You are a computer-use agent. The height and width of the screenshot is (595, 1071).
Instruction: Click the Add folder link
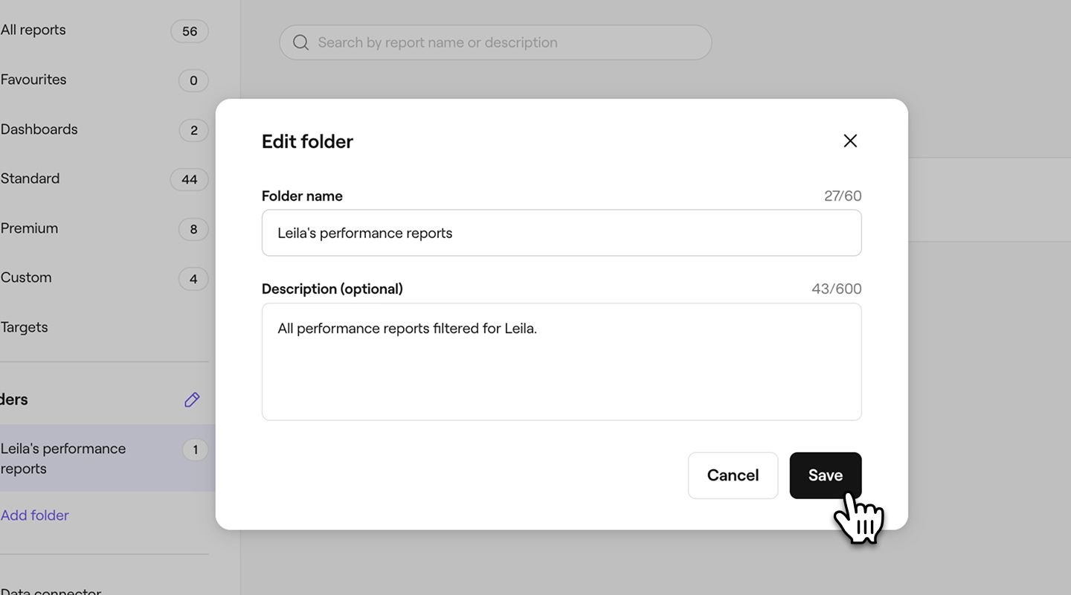tap(35, 515)
